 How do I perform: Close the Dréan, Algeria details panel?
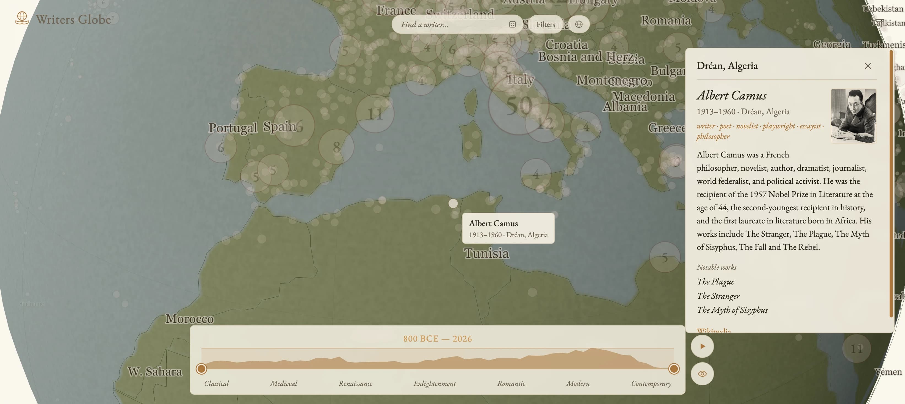(868, 66)
